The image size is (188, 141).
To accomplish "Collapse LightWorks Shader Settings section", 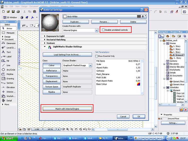I will click(45, 47).
